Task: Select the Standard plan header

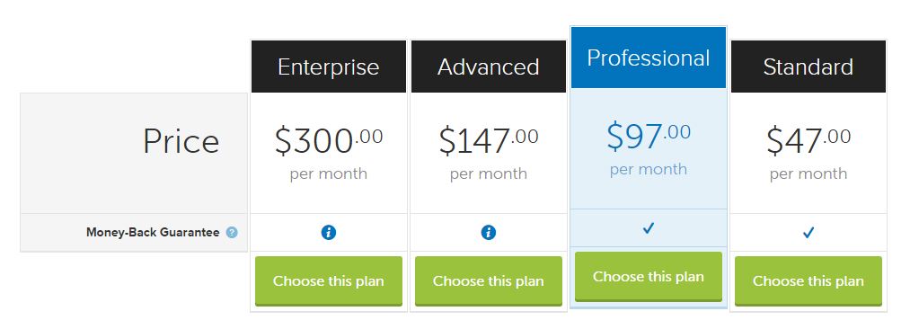Action: tap(808, 67)
